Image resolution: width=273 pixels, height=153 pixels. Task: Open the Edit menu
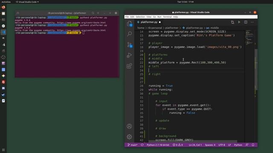tap(132, 17)
